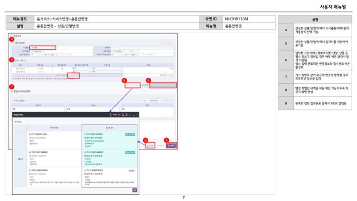The image size is (357, 201).
Task: Click the 화면 ID header label
Action: 211,19
